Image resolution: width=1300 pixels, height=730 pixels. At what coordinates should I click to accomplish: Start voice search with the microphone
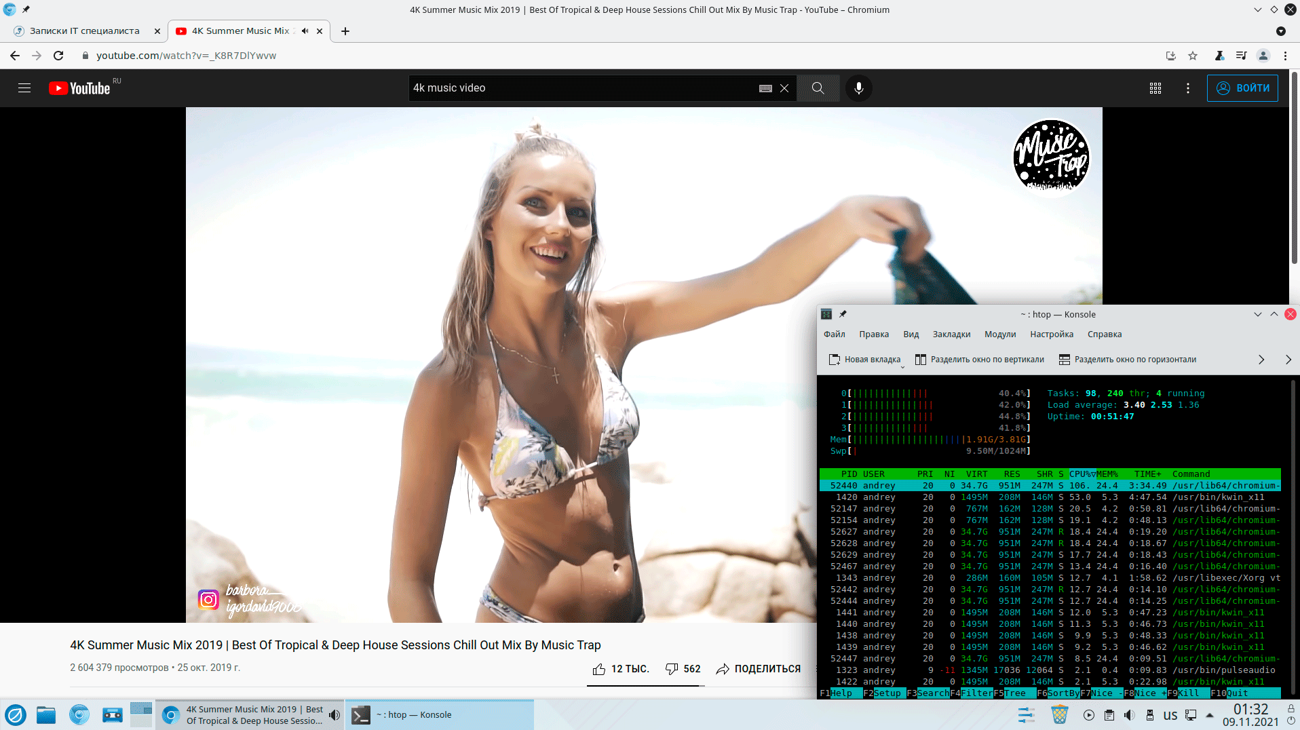click(x=859, y=88)
